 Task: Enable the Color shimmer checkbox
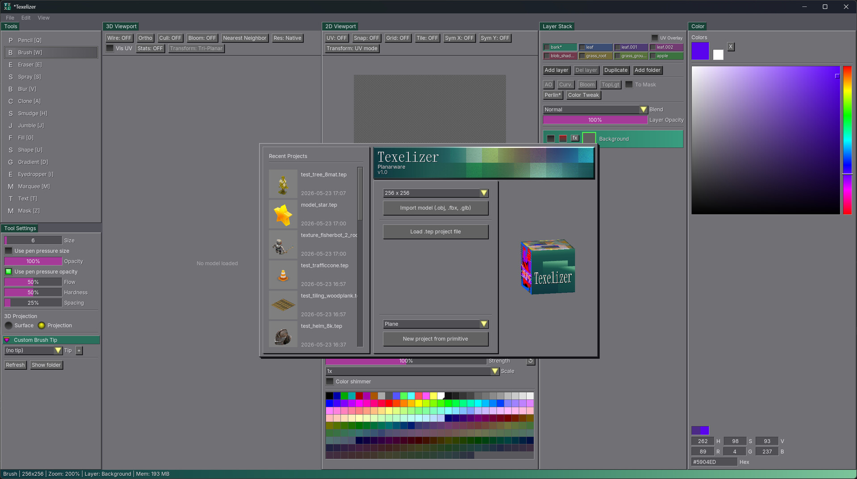point(330,381)
